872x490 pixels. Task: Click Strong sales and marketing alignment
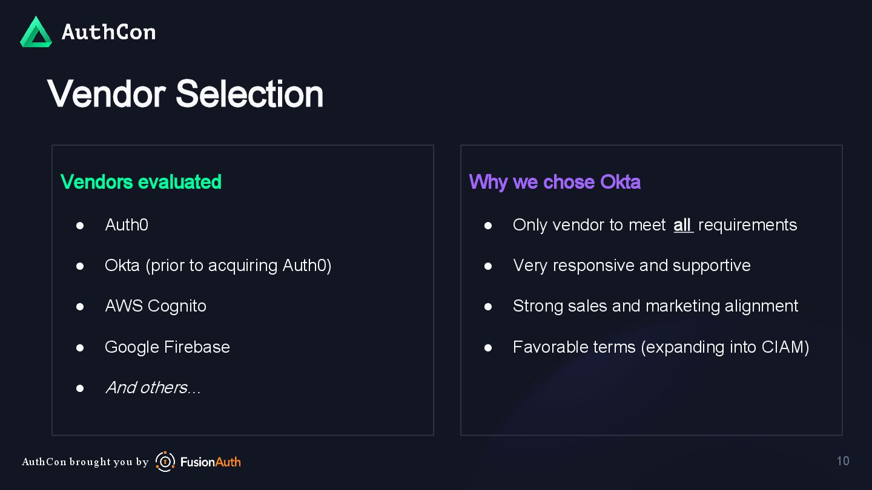655,306
